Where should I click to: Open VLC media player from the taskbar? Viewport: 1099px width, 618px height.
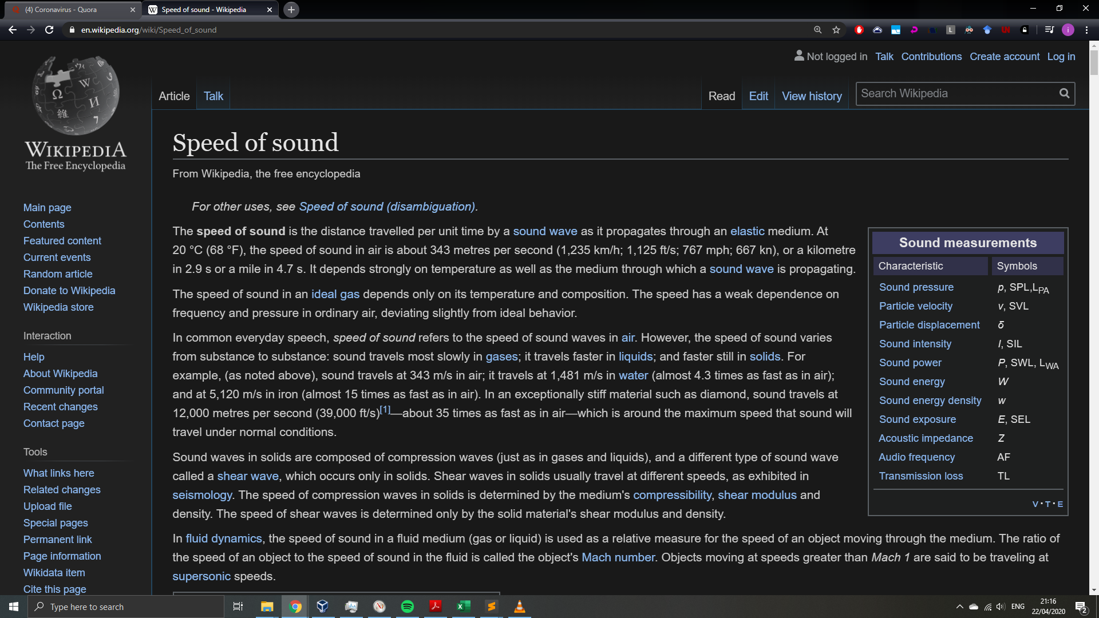point(520,607)
